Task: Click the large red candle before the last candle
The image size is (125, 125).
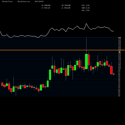Action: (111, 70)
